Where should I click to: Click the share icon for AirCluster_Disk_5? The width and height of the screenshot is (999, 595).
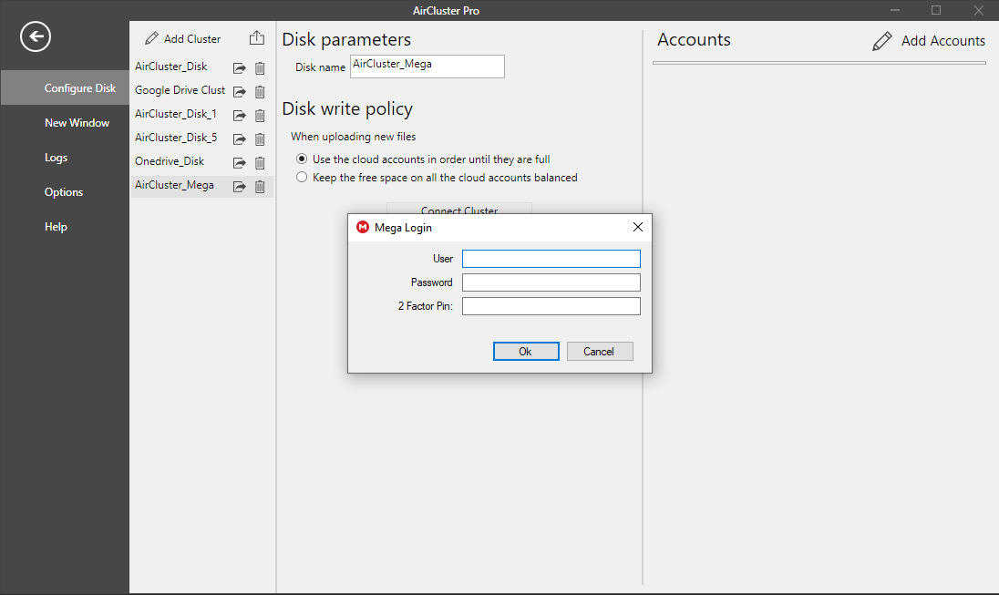tap(240, 139)
